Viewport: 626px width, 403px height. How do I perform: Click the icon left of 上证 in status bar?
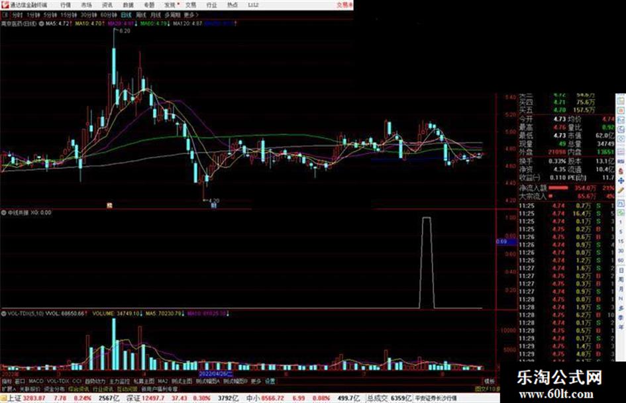pyautogui.click(x=3, y=398)
